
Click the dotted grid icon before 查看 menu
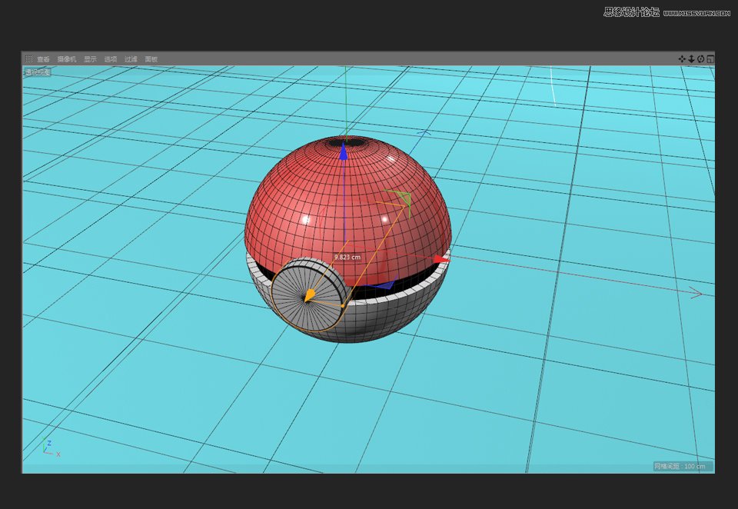[28, 58]
